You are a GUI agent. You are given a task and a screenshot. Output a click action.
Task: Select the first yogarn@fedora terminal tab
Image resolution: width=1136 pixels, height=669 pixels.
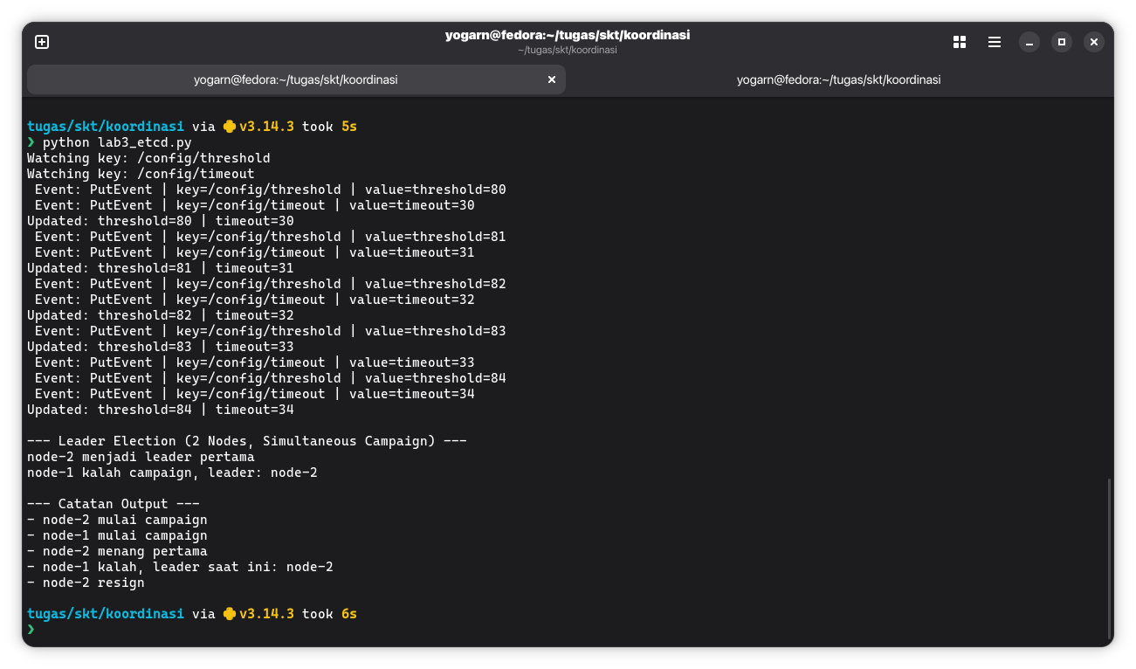click(296, 79)
